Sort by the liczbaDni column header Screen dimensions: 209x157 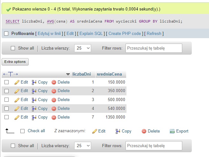coord(82,74)
